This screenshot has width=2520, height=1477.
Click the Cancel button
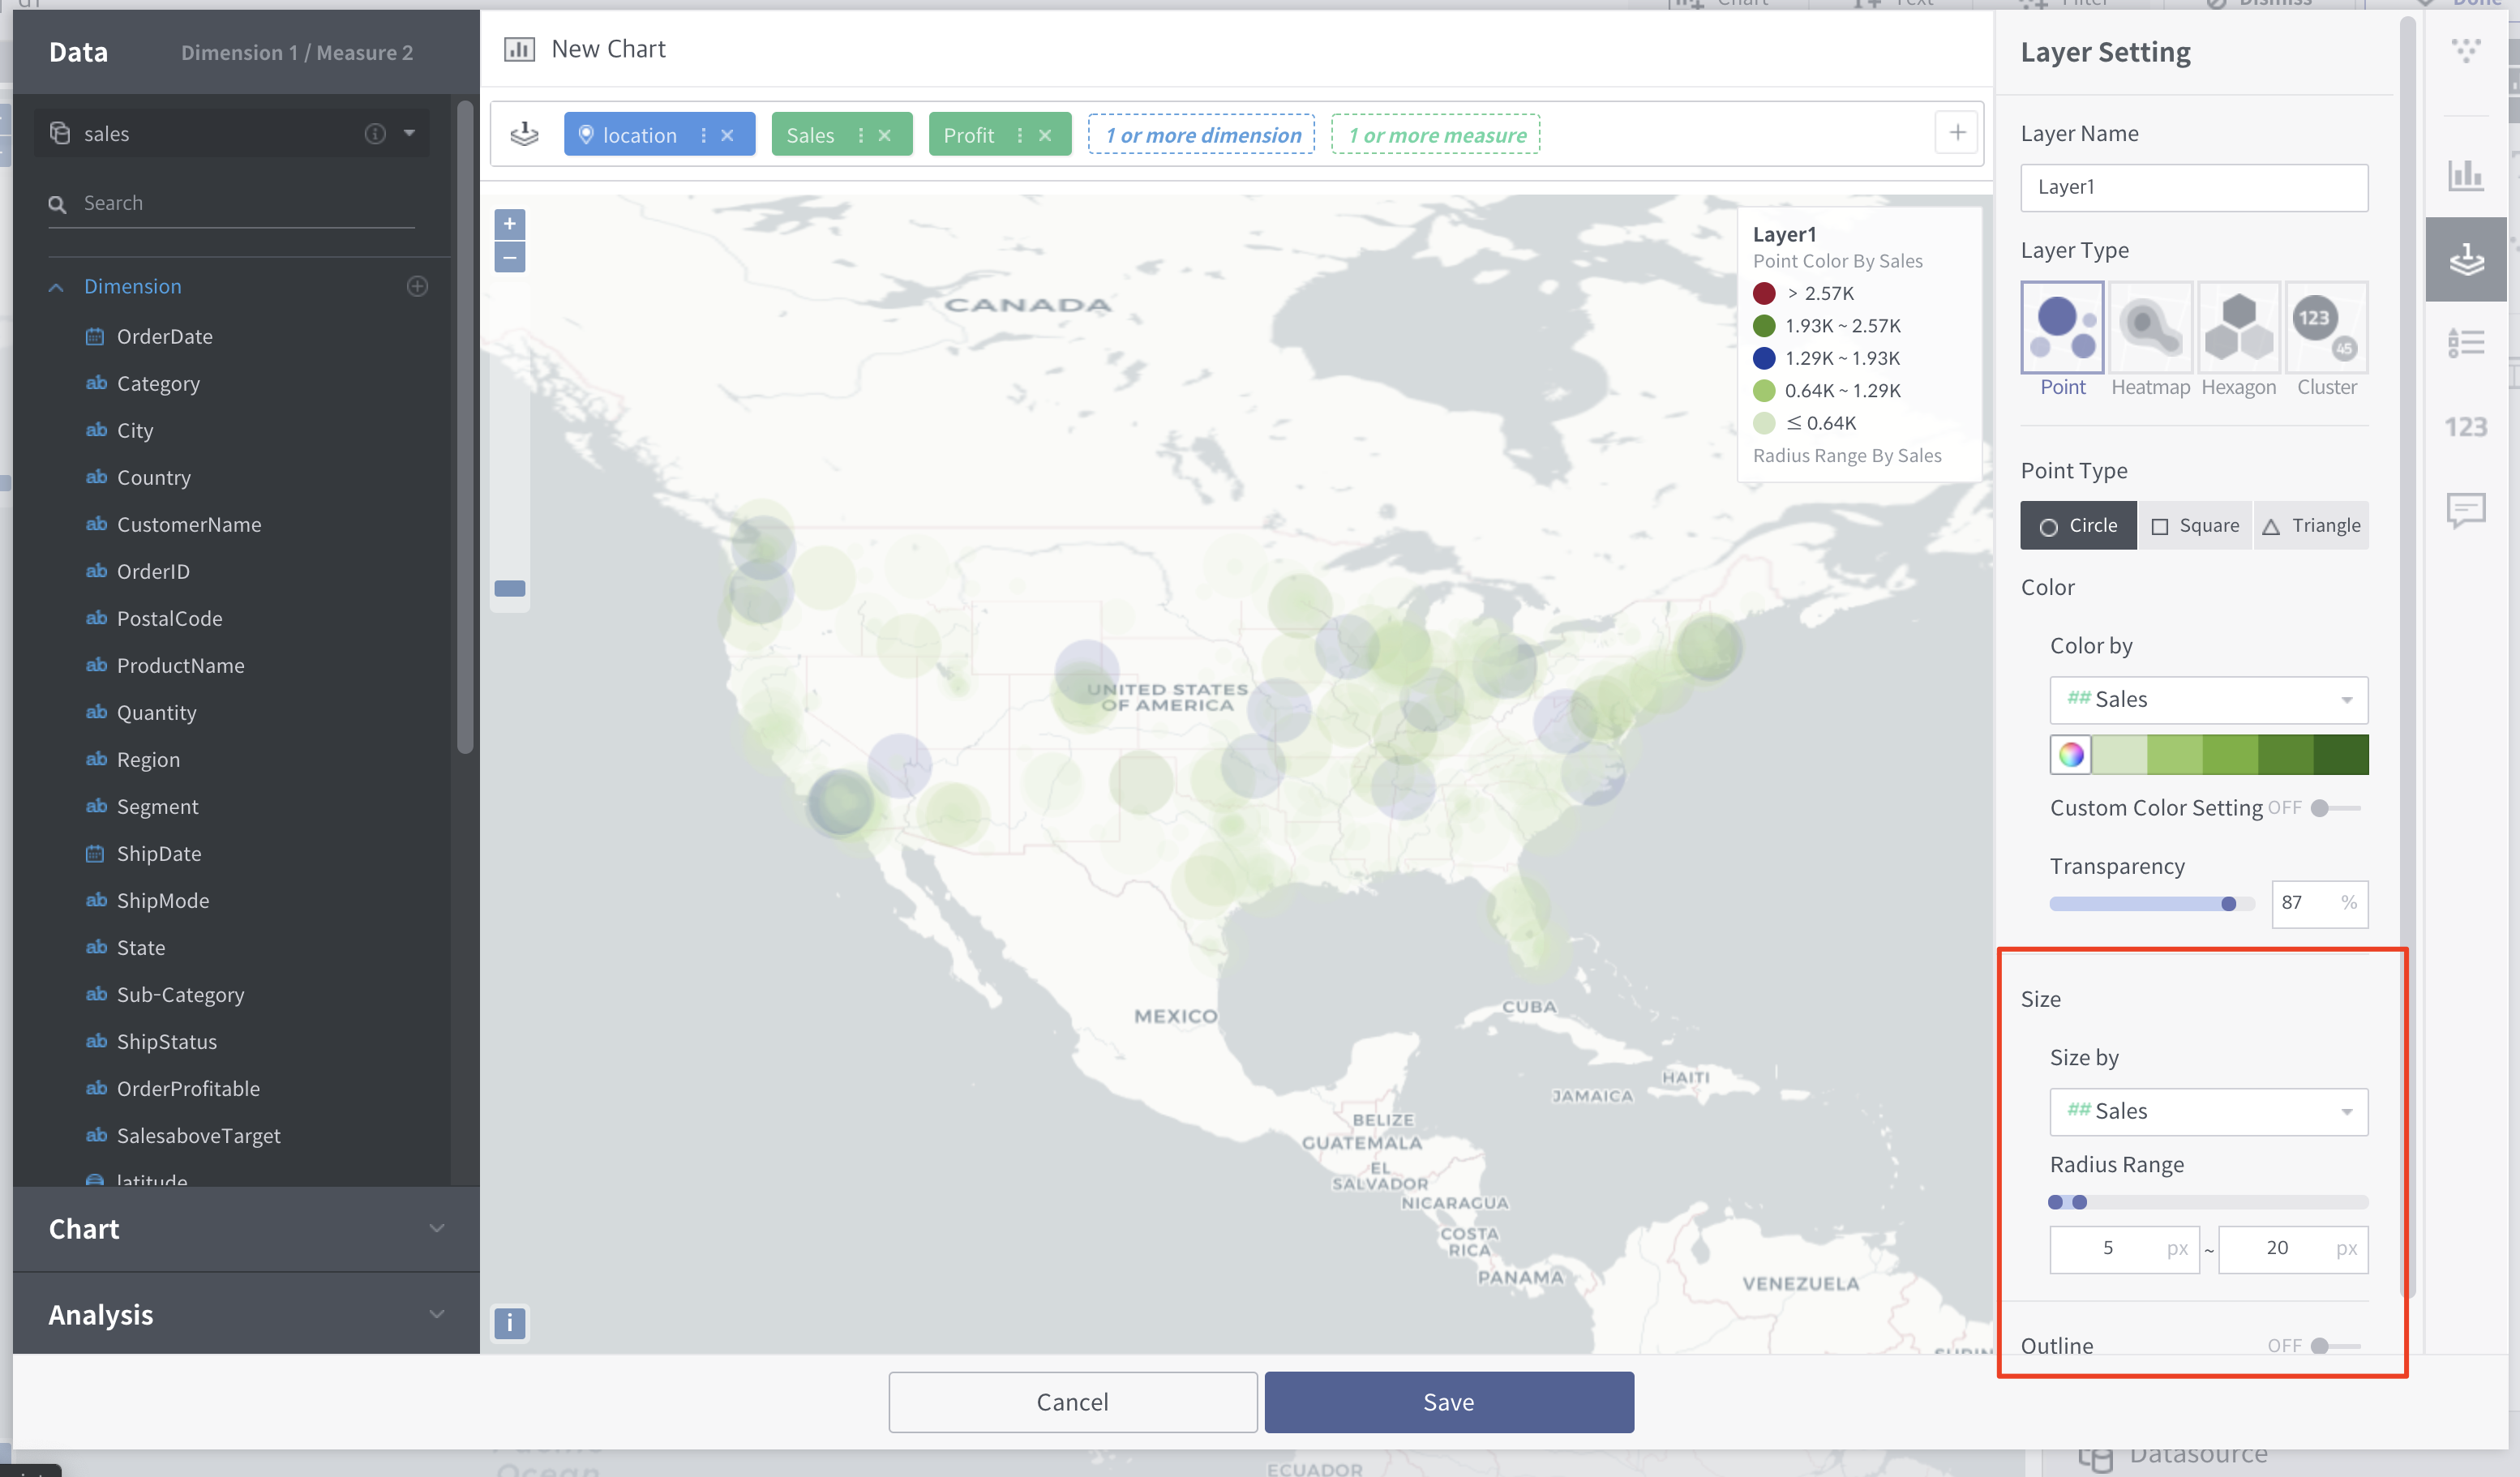point(1072,1401)
